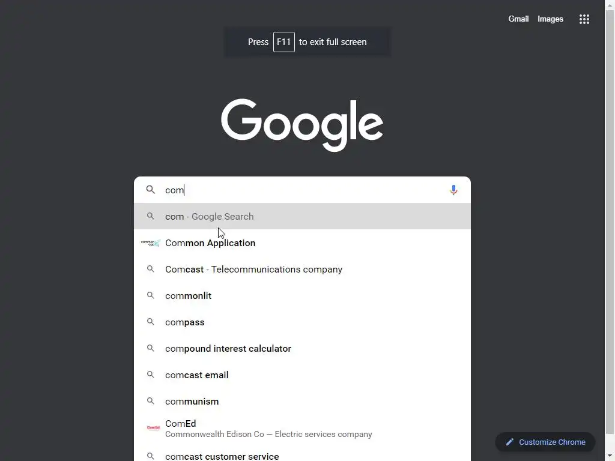This screenshot has width=615, height=461.
Task: Open the Gmail link
Action: click(x=518, y=19)
